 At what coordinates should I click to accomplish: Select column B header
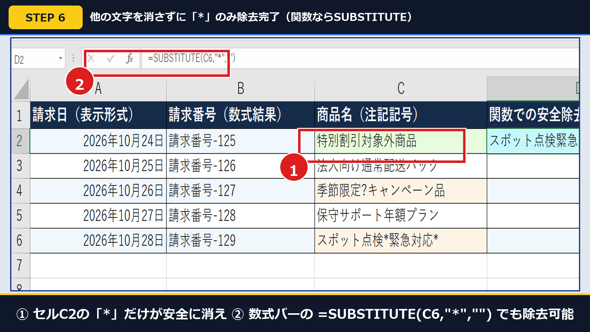tap(241, 89)
